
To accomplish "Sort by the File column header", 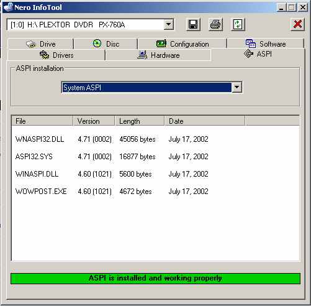I will point(42,121).
